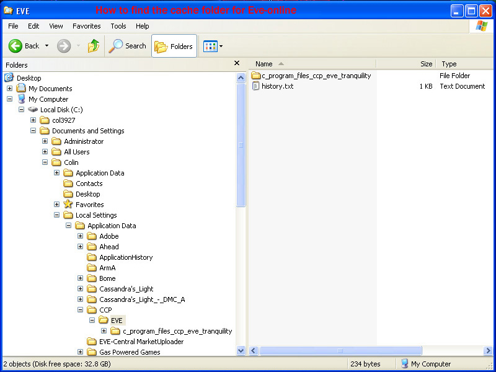Open the Search magnifier tool
The width and height of the screenshot is (496, 372).
(127, 46)
